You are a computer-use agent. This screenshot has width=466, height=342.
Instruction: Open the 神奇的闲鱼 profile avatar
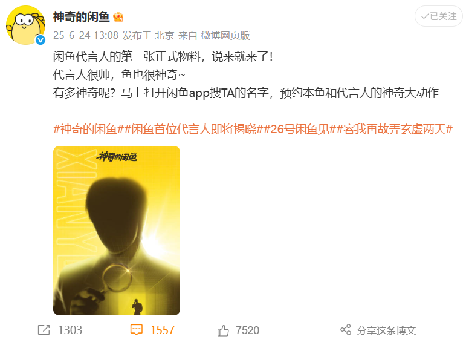[26, 25]
